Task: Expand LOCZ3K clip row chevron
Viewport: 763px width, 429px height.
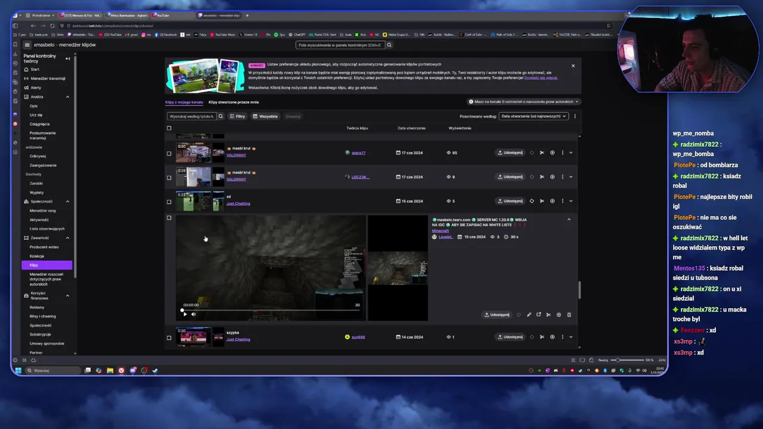Action: (570, 176)
